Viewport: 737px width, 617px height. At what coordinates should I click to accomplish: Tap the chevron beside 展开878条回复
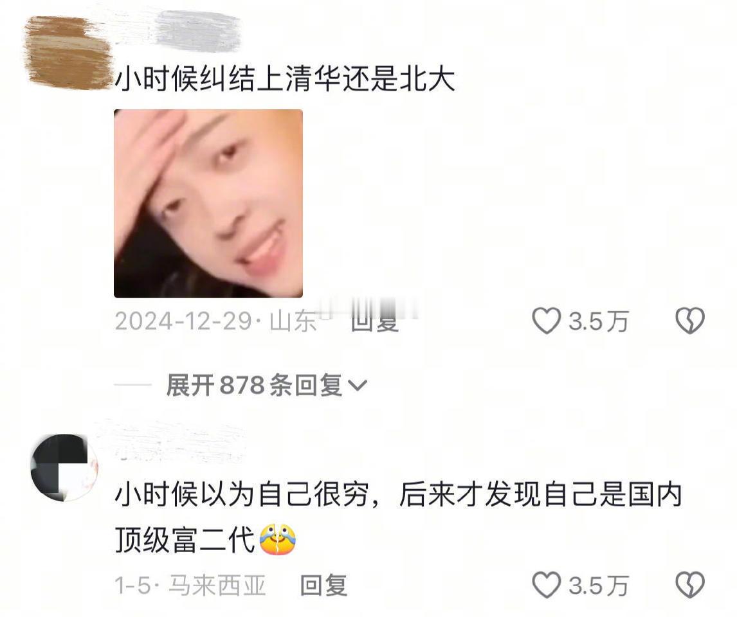pyautogui.click(x=357, y=386)
